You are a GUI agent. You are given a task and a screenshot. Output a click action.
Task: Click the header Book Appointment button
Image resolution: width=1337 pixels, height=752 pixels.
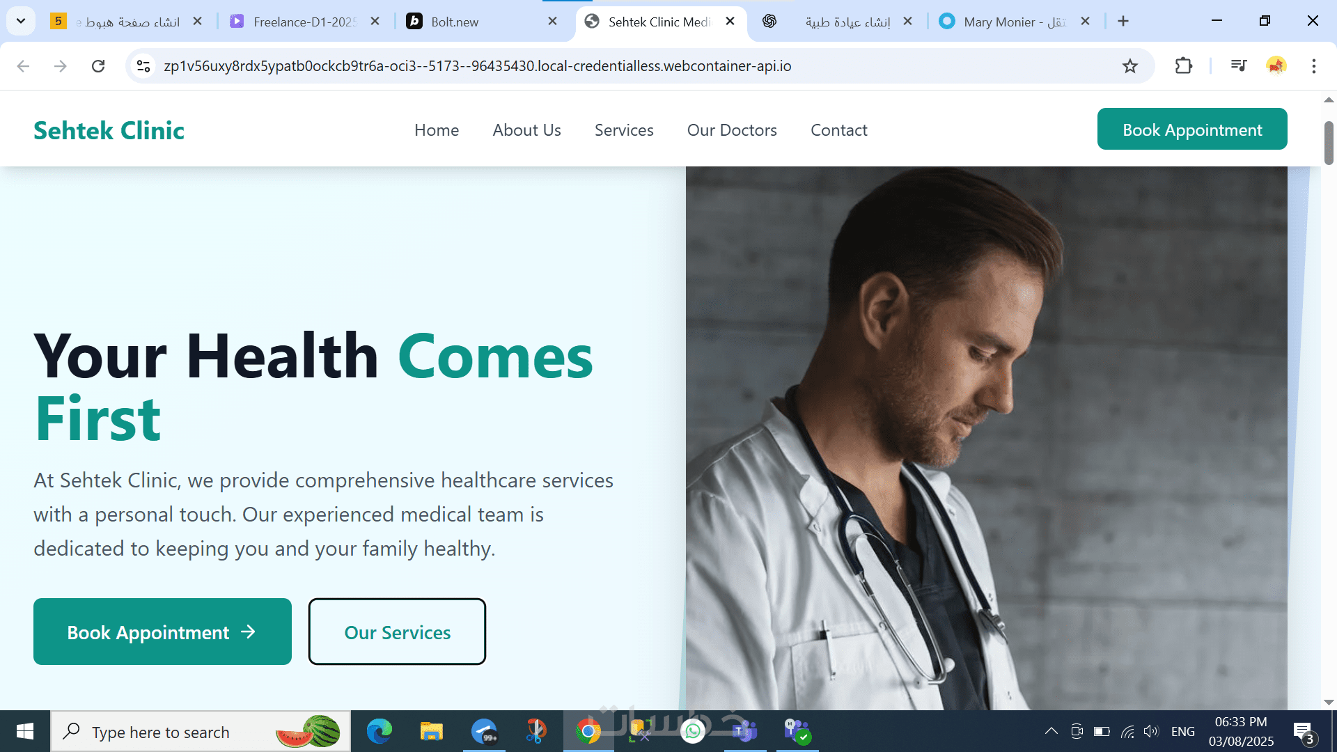(x=1192, y=129)
